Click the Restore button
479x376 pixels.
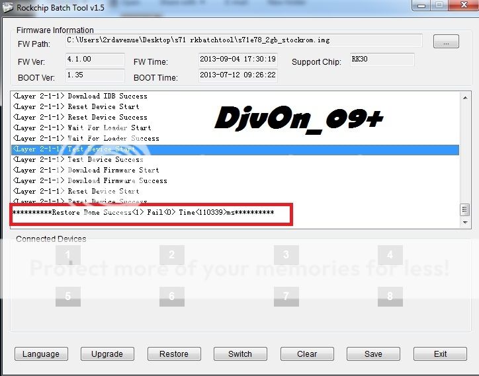(174, 354)
